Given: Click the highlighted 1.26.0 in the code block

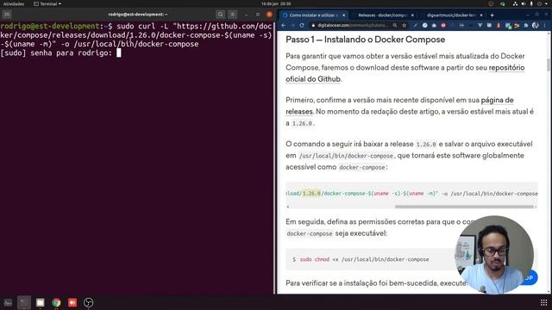Looking at the screenshot, I should (x=311, y=194).
